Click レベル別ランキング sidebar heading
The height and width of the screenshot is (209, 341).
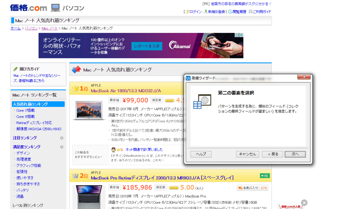click(x=28, y=205)
